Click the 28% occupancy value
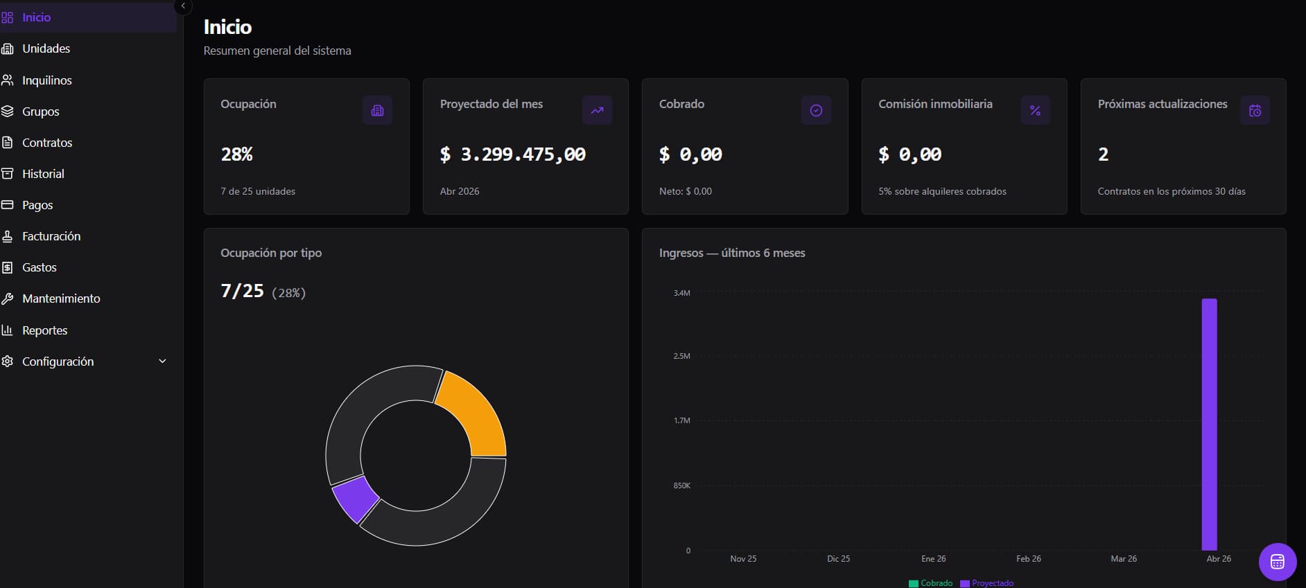The image size is (1306, 588). tap(236, 154)
